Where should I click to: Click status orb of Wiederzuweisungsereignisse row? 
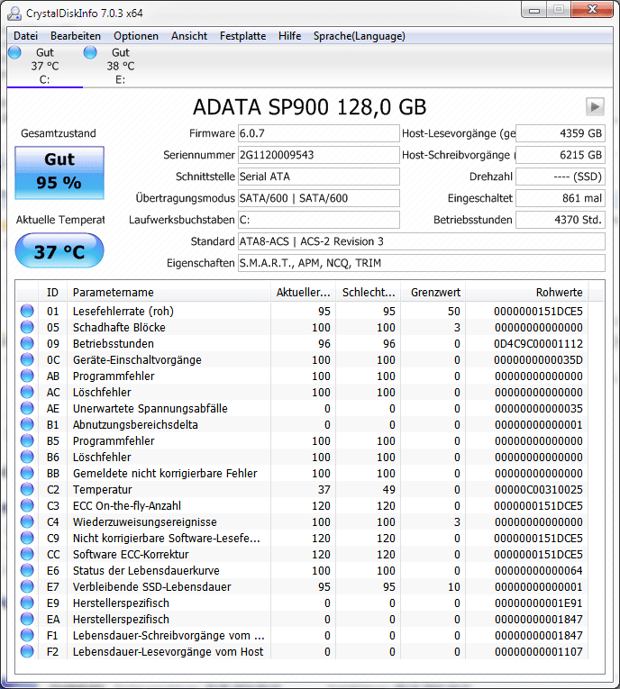pos(27,521)
